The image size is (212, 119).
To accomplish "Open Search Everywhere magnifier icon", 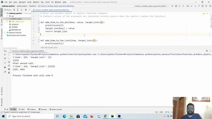I will (210, 6).
